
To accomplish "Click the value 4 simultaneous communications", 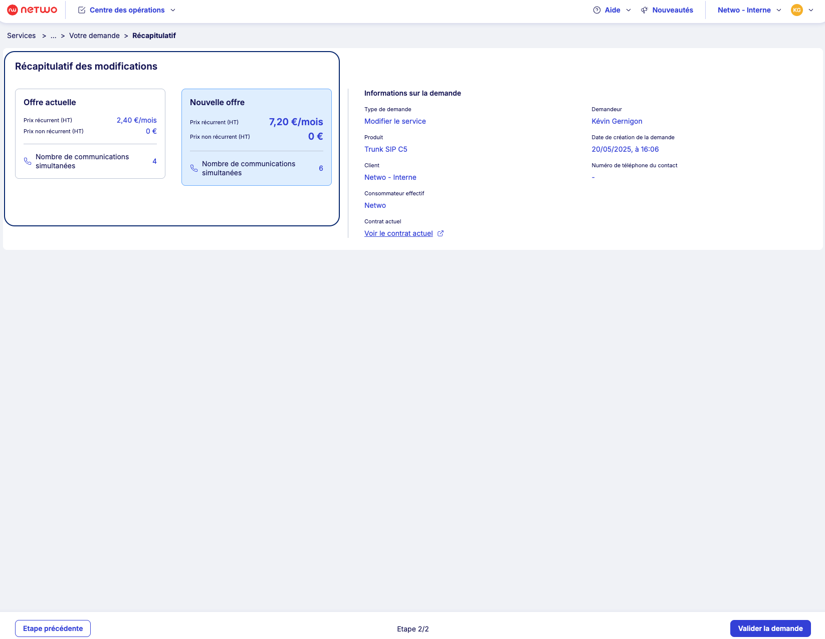I will click(154, 161).
